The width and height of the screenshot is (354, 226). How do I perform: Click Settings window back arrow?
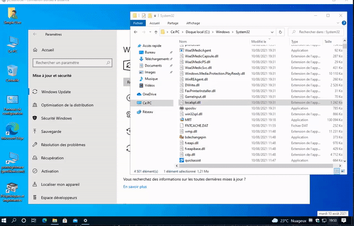point(35,34)
